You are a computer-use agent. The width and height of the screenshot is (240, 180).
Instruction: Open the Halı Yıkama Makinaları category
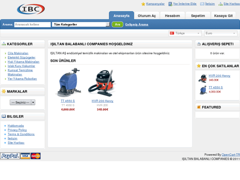pos(23,61)
